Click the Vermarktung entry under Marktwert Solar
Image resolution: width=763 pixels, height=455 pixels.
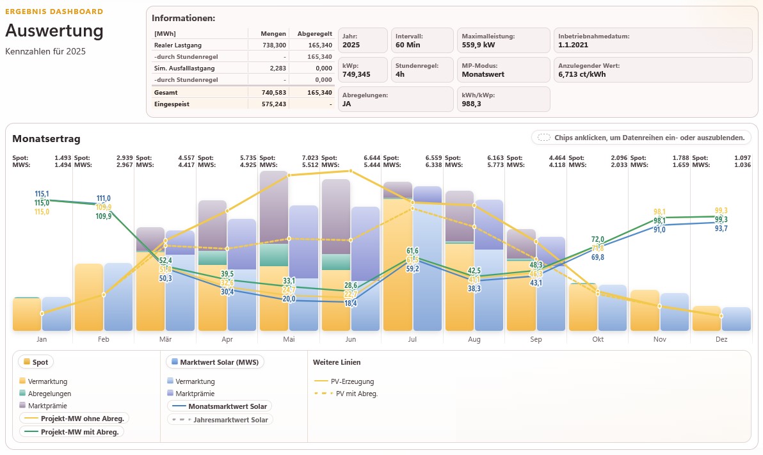(191, 381)
